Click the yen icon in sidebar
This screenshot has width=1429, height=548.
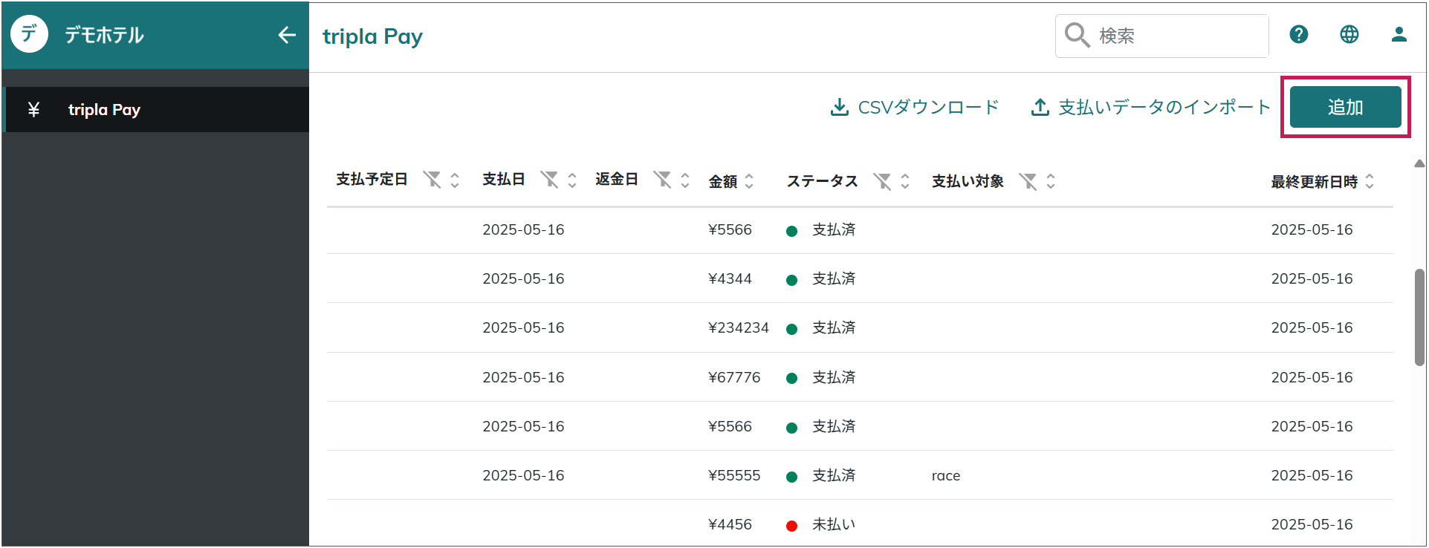[33, 110]
